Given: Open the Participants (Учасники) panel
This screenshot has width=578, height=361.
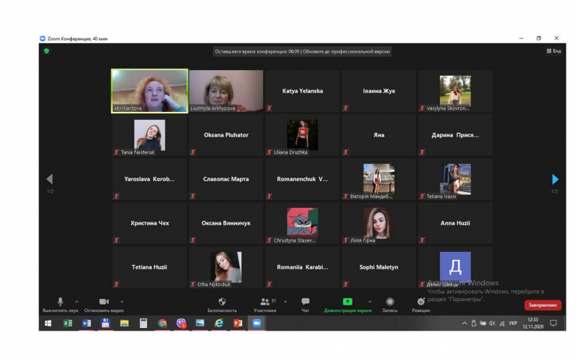Looking at the screenshot, I should coord(264,302).
